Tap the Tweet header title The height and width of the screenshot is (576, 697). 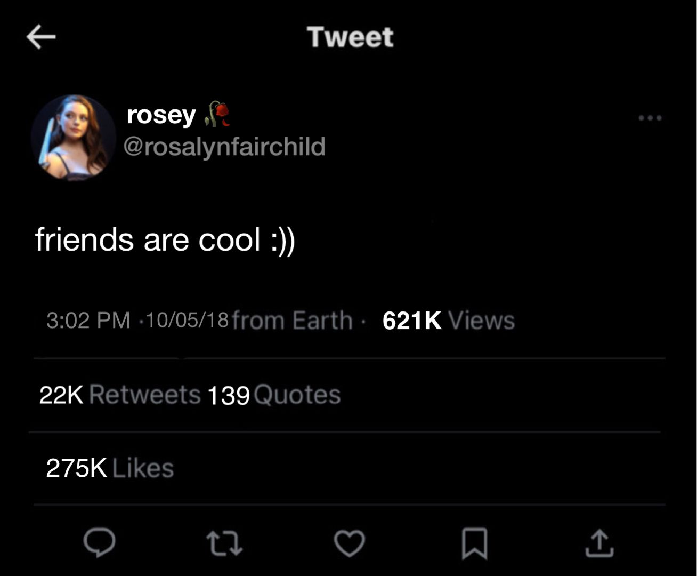350,37
